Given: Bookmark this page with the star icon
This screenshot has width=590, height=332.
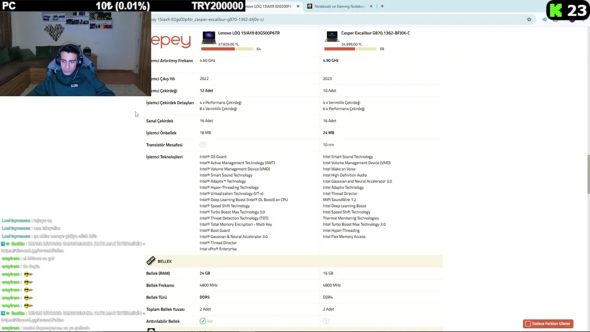Looking at the screenshot, I should point(529,19).
